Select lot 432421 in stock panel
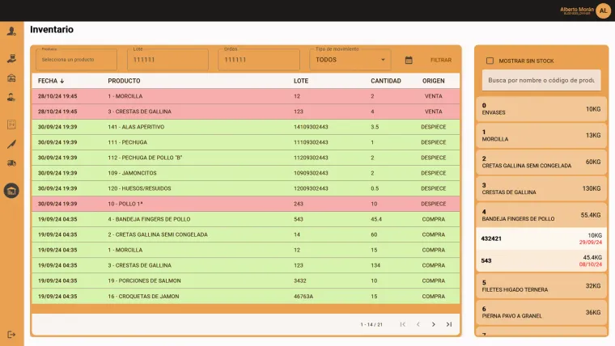This screenshot has width=615, height=346. (x=541, y=238)
